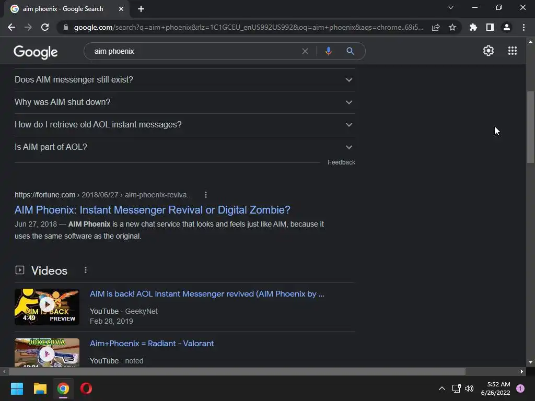Close the aim phoenix tab
Image resolution: width=535 pixels, height=401 pixels.
pyautogui.click(x=121, y=9)
